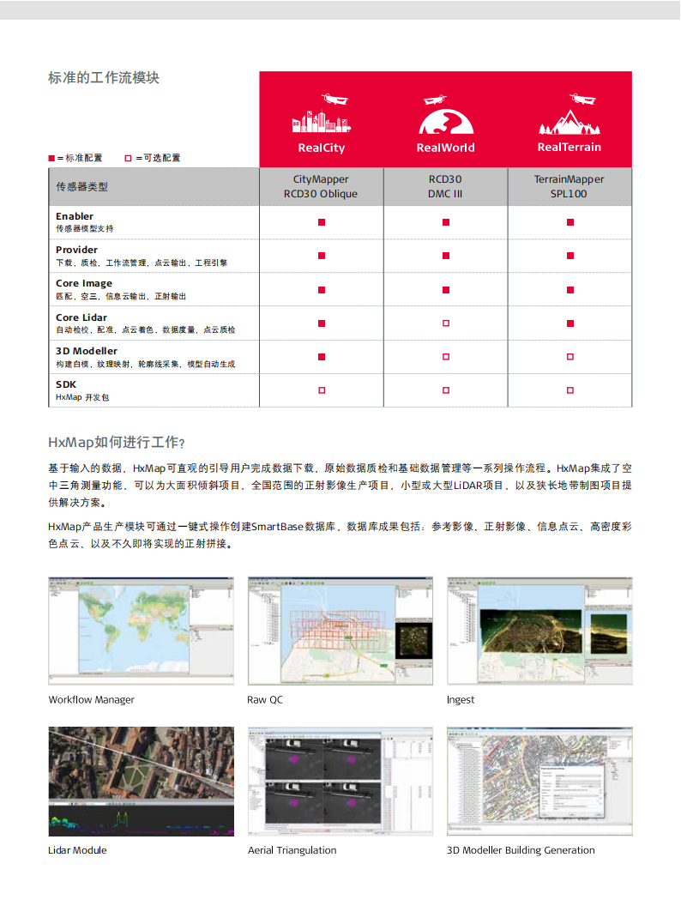681x924 pixels.
Task: Click the =可选配置 legend text
Action: (x=158, y=158)
